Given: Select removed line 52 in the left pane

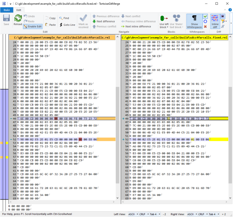Looking at the screenshot, I should click(66, 139).
